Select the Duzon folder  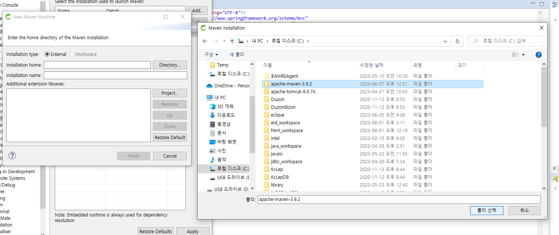point(277,99)
